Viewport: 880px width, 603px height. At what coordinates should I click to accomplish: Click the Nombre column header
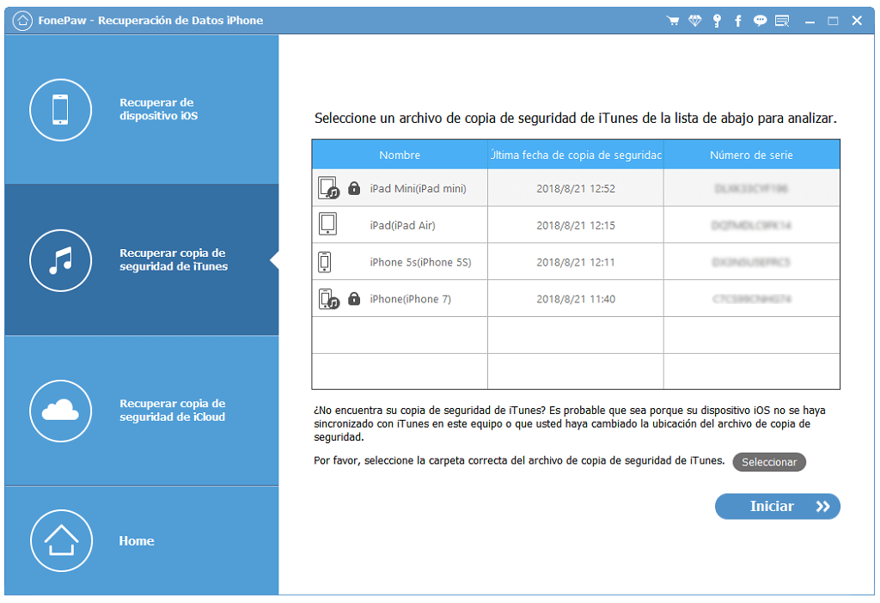(400, 155)
